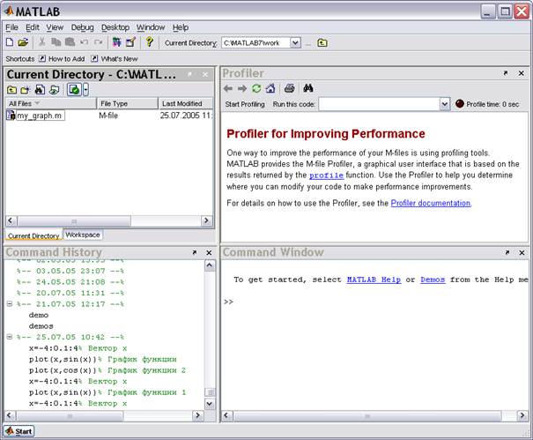Select 'demos' entry in Command History
Screen dimensions: 533x440
click(x=41, y=326)
